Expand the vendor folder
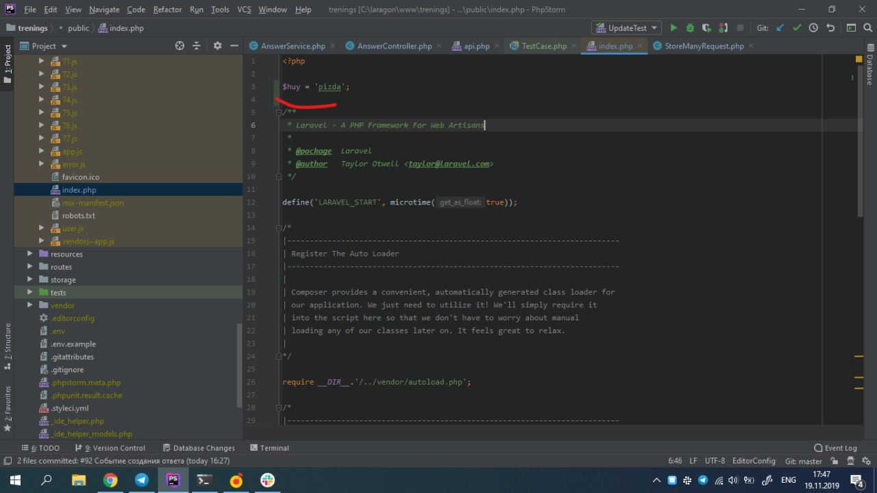Viewport: 877px width, 493px height. [x=29, y=305]
